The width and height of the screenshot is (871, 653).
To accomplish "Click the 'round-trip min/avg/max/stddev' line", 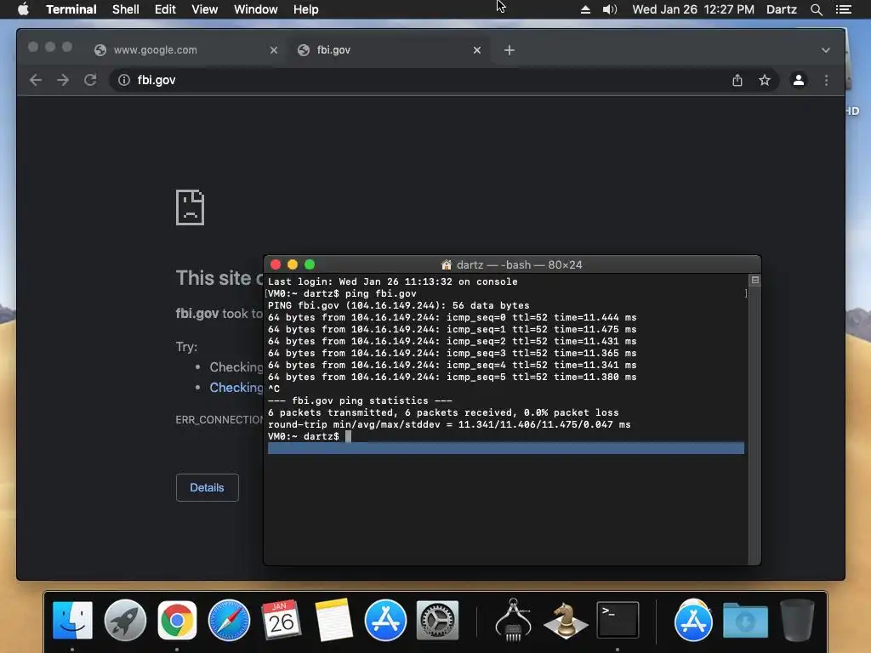I will [x=449, y=425].
